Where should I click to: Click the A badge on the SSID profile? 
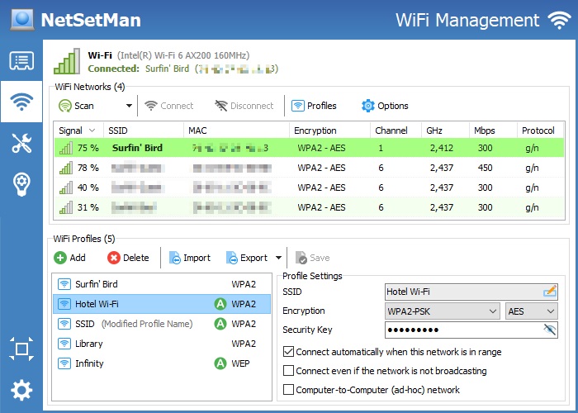(x=220, y=324)
